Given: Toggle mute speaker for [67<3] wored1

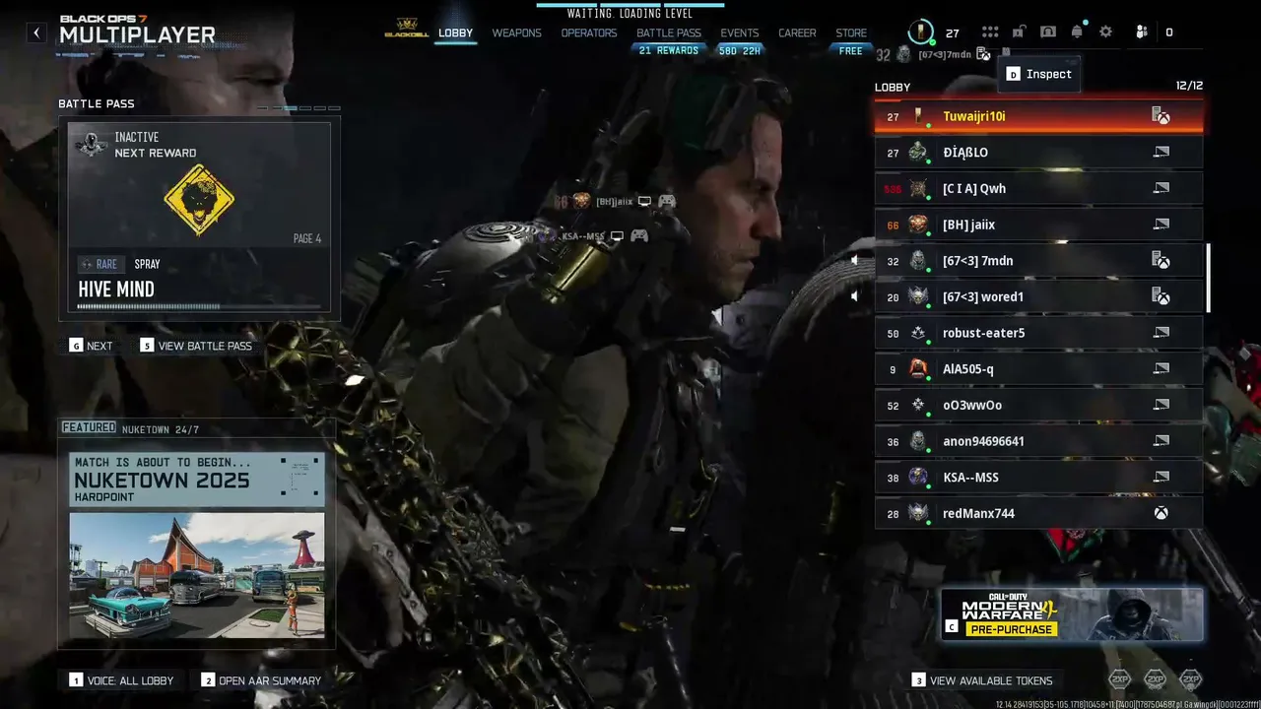Looking at the screenshot, I should tap(855, 296).
